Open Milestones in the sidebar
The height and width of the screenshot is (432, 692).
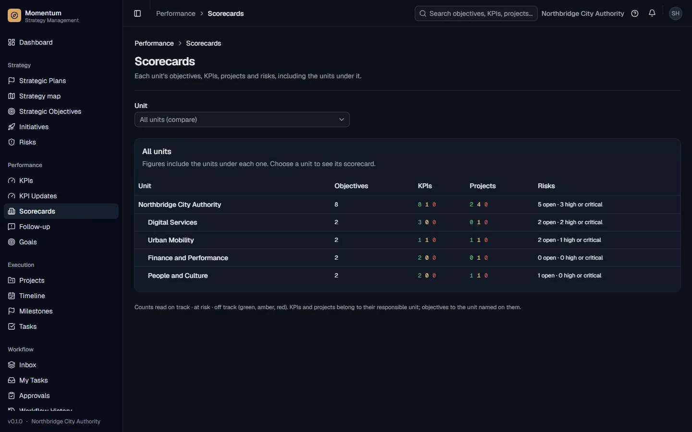click(61, 311)
